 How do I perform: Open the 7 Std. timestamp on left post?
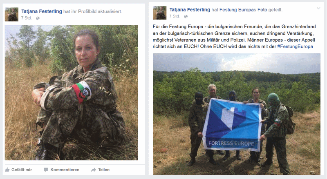26,18
